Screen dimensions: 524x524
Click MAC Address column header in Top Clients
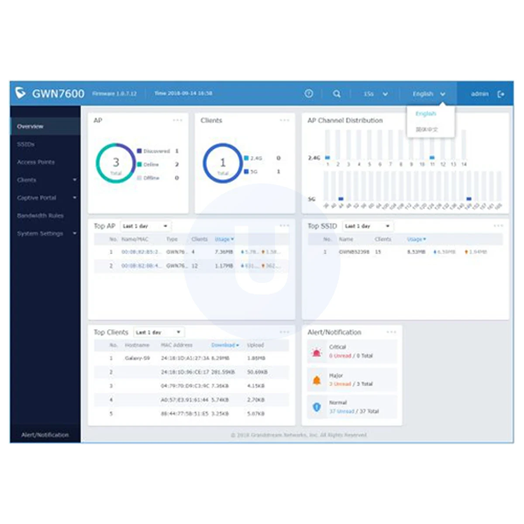click(176, 345)
